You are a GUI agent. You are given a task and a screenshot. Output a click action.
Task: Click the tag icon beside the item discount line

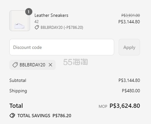coord(37,28)
